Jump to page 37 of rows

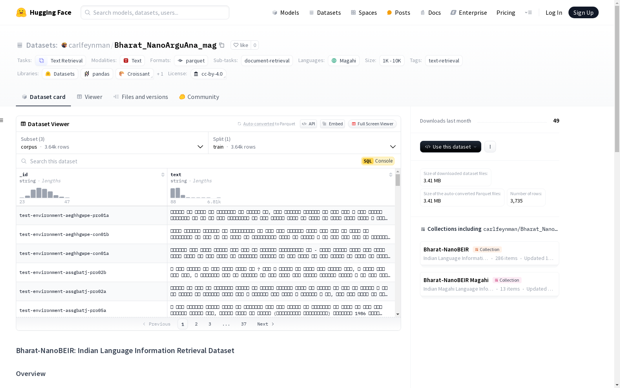pyautogui.click(x=244, y=324)
